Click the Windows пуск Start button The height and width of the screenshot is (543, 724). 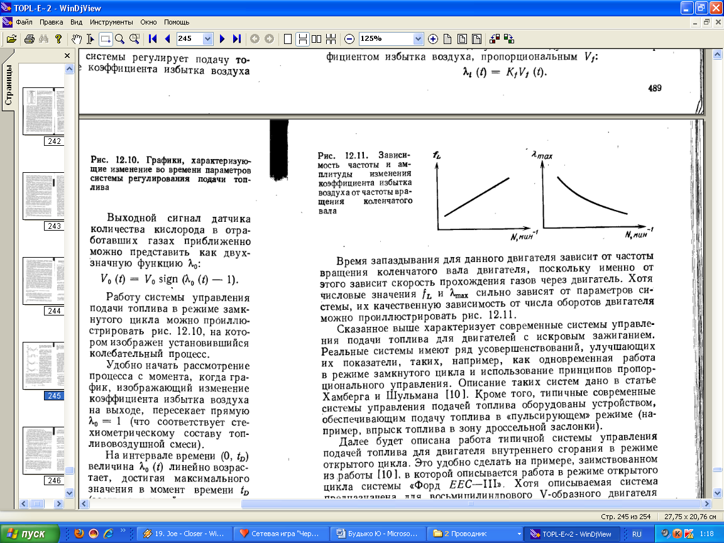point(30,534)
